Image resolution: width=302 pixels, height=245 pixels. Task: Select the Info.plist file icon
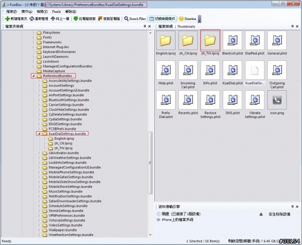click(210, 70)
